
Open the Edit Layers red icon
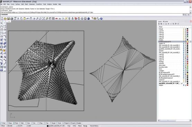tap(76, 19)
